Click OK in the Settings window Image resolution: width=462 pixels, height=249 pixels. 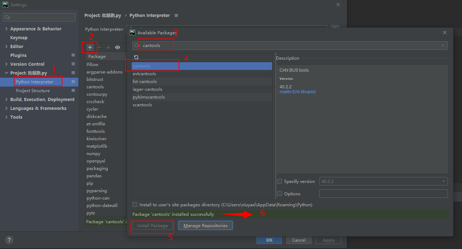click(x=269, y=240)
